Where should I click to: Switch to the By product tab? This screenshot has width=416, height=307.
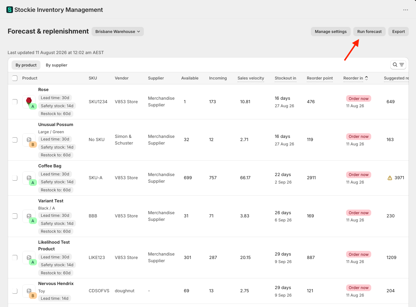pyautogui.click(x=26, y=65)
